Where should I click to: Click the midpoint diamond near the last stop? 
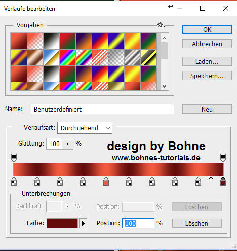211,178
